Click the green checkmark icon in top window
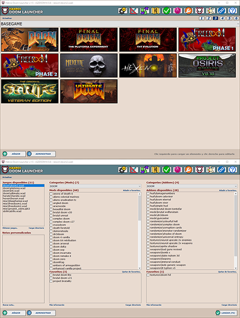This screenshot has width=240, height=318. pos(167,11)
